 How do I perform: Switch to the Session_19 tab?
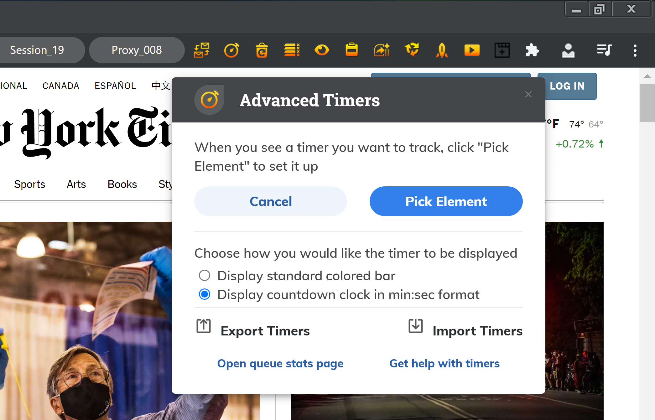[x=37, y=50]
